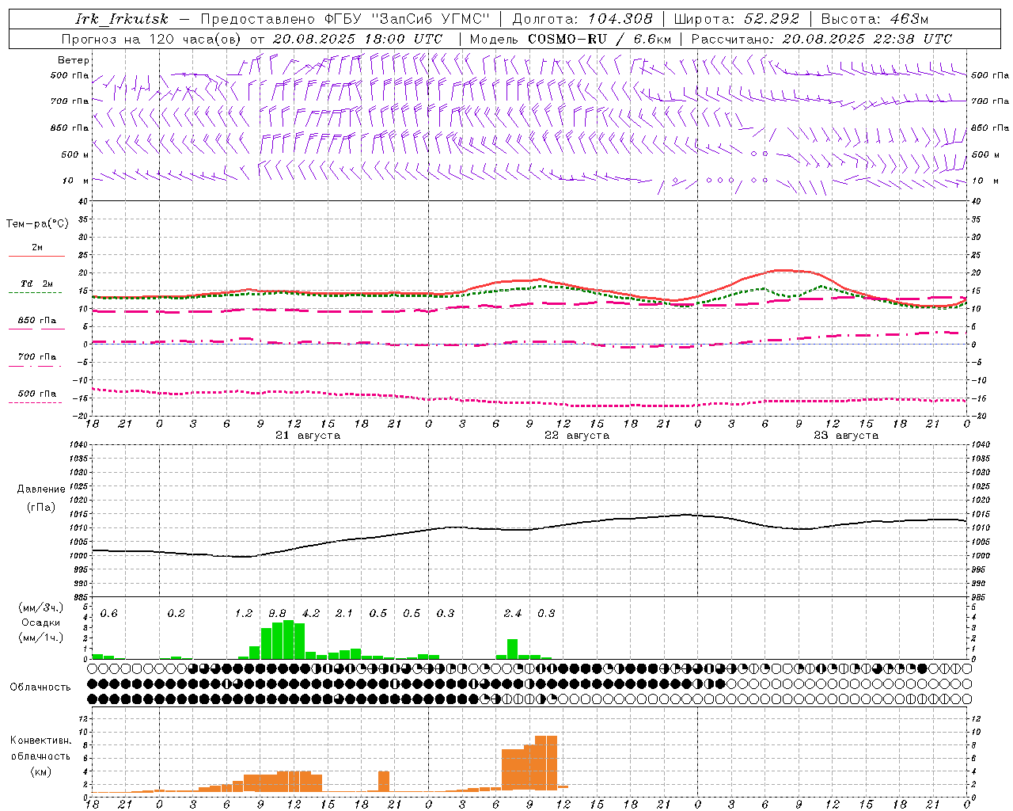Viewport: 1013px width, 811px height.
Task: Select the Облачность cloudiness label
Action: click(40, 687)
